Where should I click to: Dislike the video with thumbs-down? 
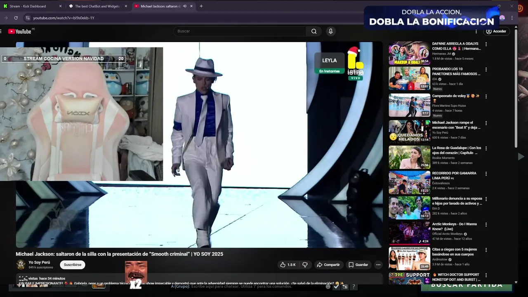click(x=305, y=265)
